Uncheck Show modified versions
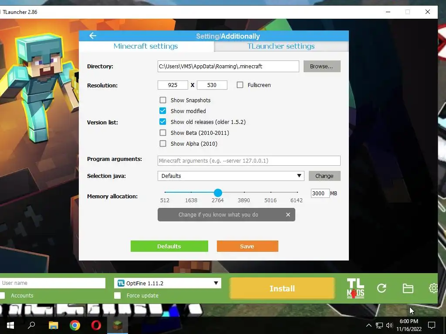446x334 pixels. 163,111
